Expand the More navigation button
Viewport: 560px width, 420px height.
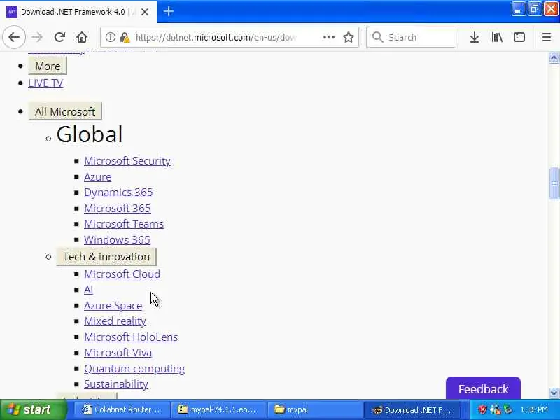pyautogui.click(x=48, y=66)
